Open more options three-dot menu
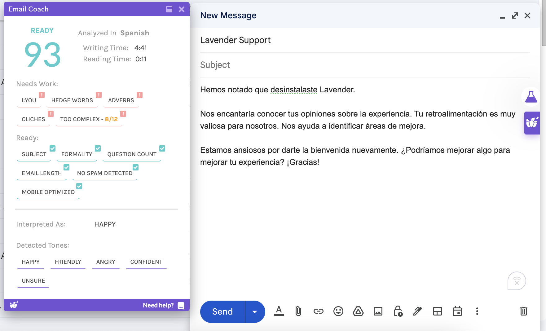546x331 pixels. 477,311
